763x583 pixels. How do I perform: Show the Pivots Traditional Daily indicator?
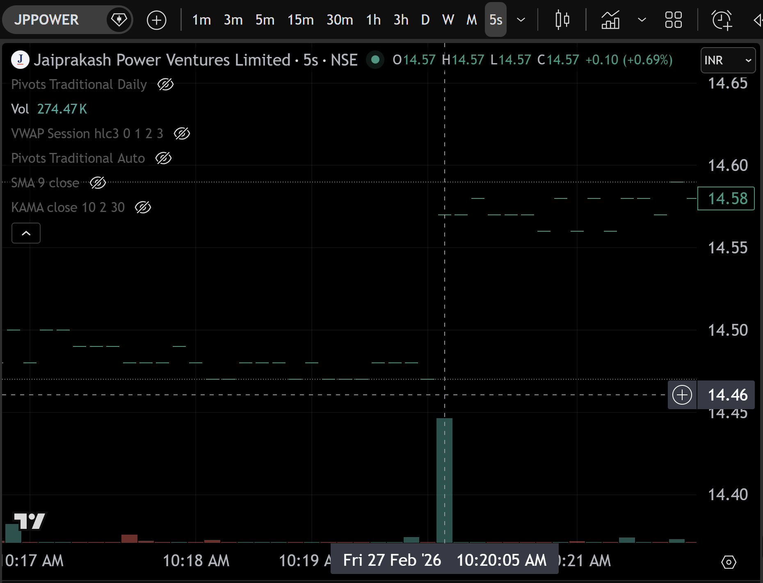166,84
